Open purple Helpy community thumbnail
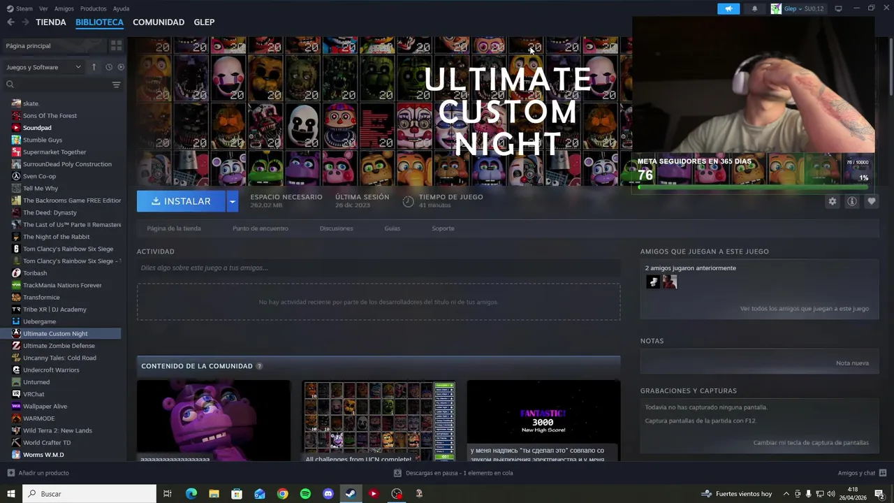894x503 pixels. click(x=213, y=421)
